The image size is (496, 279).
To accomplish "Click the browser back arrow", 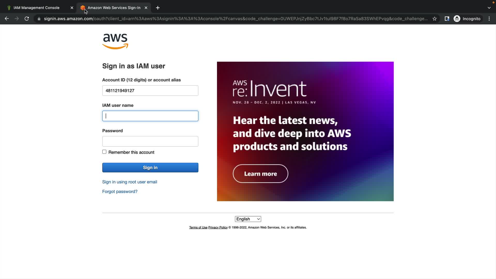I will (7, 19).
